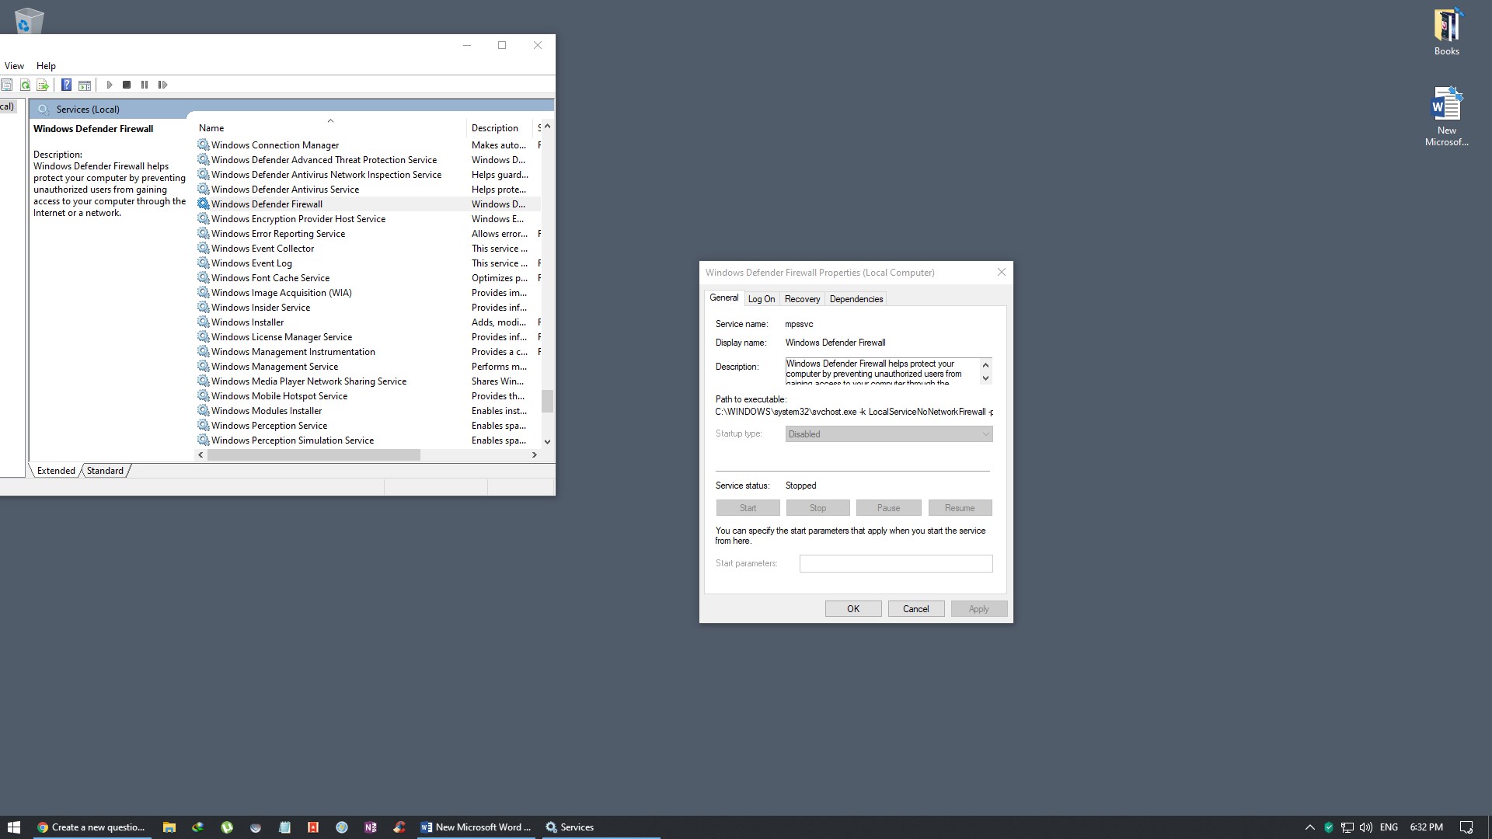Select Windows Event Log service row
This screenshot has height=839, width=1492.
pyautogui.click(x=367, y=263)
